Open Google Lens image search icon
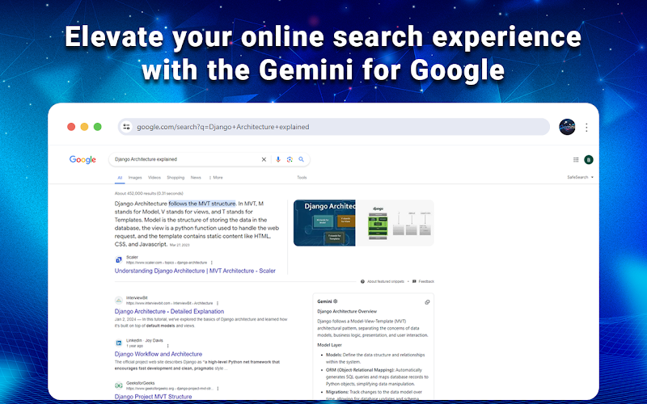Image resolution: width=647 pixels, height=404 pixels. [x=290, y=159]
